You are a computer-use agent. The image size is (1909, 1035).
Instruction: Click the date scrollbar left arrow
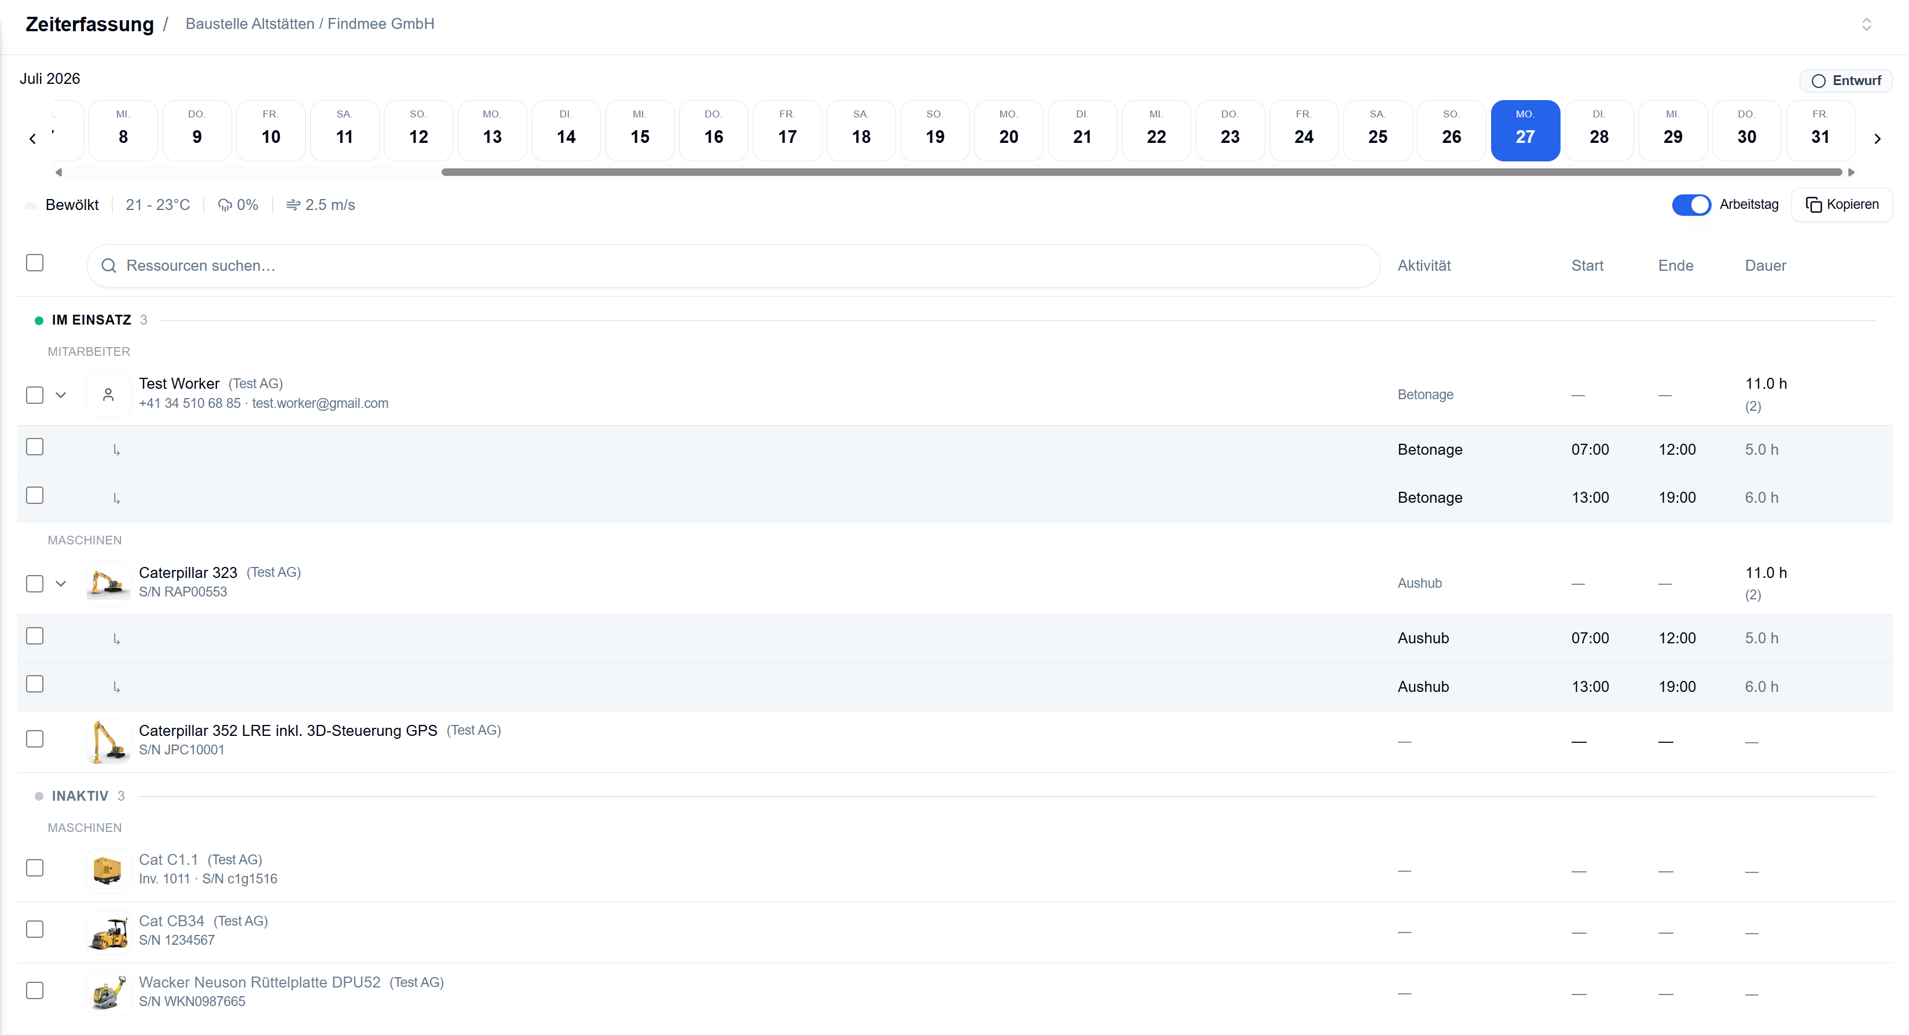tap(58, 172)
